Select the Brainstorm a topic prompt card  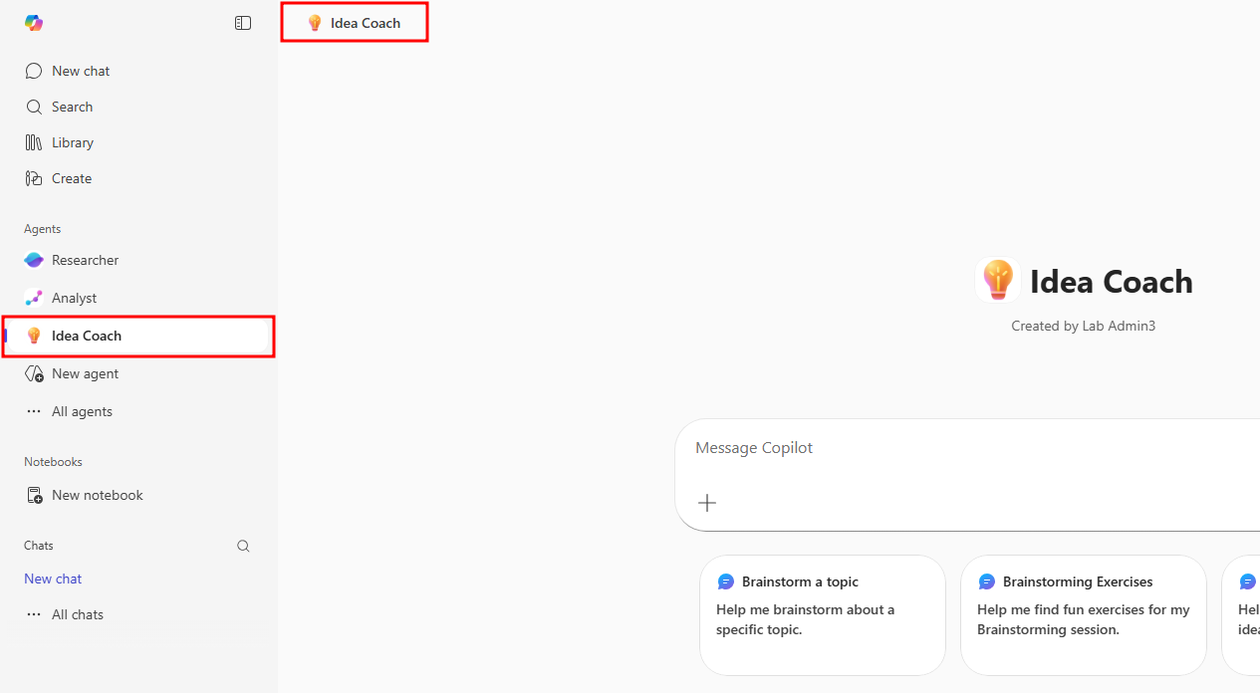[823, 615]
